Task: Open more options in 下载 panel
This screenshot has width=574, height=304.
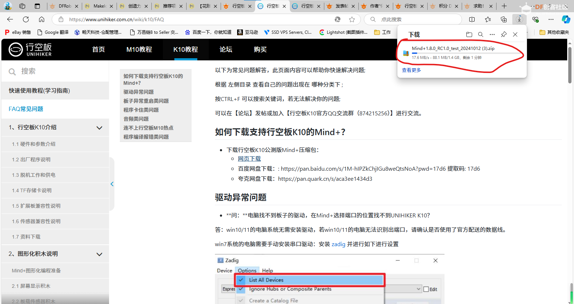Action: 492,34
